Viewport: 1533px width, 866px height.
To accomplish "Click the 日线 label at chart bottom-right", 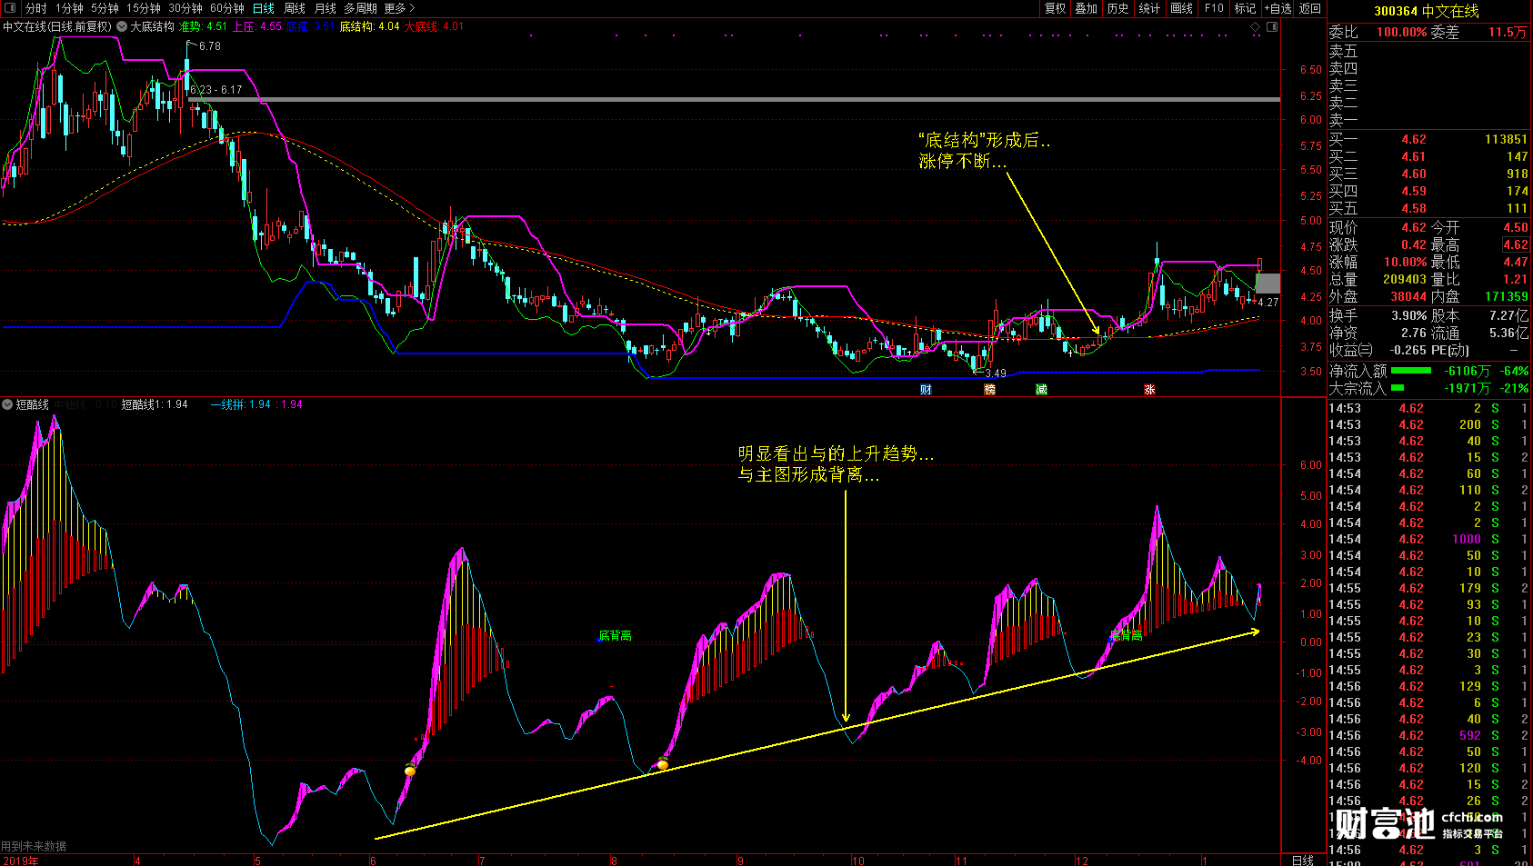I will point(1302,860).
